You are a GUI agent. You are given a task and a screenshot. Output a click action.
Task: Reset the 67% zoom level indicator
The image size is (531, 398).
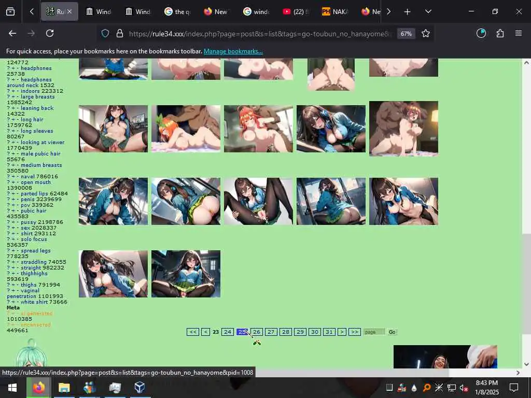(x=406, y=34)
